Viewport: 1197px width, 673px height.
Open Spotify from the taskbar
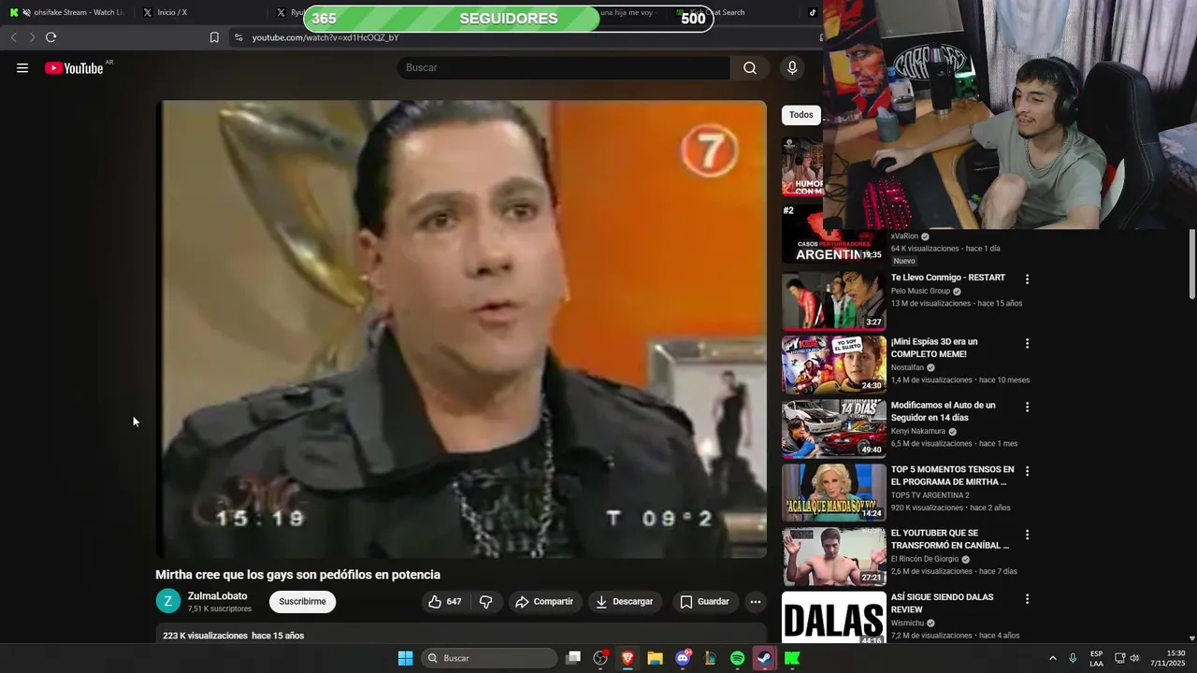737,658
